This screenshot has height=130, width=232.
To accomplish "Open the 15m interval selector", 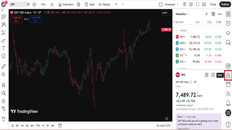I will pyautogui.click(x=43, y=4).
